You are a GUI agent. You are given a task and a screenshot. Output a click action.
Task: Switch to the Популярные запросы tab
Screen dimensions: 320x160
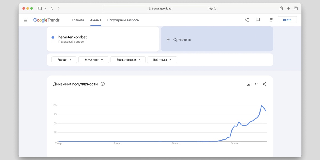click(123, 20)
